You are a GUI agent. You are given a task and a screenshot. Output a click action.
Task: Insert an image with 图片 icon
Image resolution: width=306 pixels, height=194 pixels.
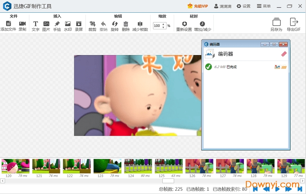[x=46, y=24]
